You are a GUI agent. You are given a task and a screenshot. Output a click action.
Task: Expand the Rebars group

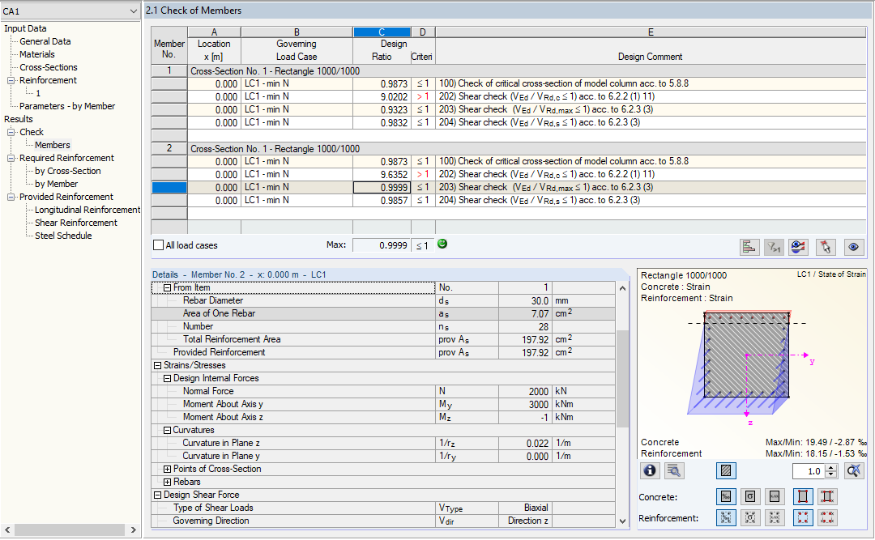pyautogui.click(x=167, y=482)
